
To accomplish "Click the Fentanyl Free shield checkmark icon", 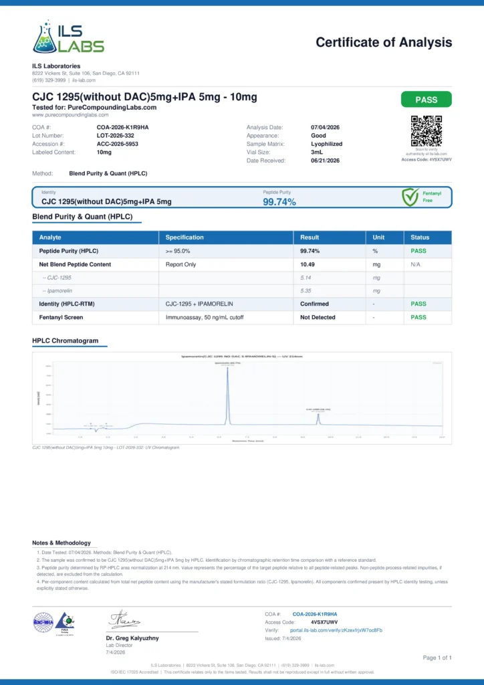I will tap(410, 197).
